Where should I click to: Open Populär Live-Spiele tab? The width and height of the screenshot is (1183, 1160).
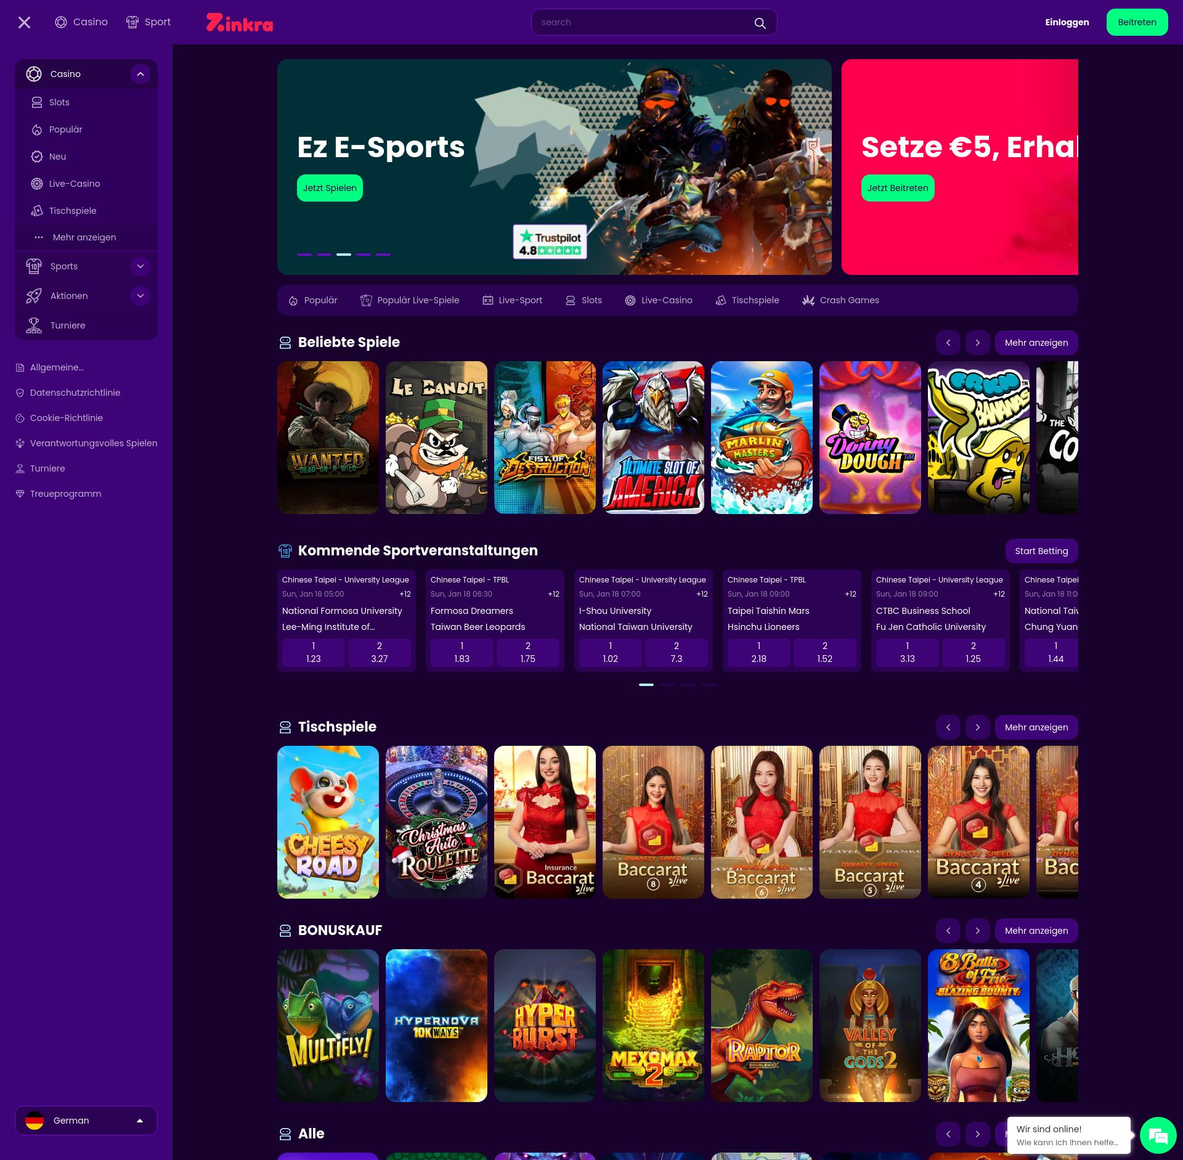pos(410,300)
